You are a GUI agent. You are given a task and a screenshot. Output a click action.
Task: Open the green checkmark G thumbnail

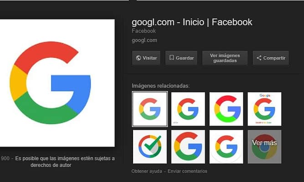[149, 147]
